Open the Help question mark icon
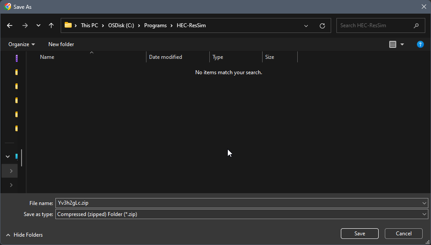The height and width of the screenshot is (245, 431). pyautogui.click(x=420, y=44)
